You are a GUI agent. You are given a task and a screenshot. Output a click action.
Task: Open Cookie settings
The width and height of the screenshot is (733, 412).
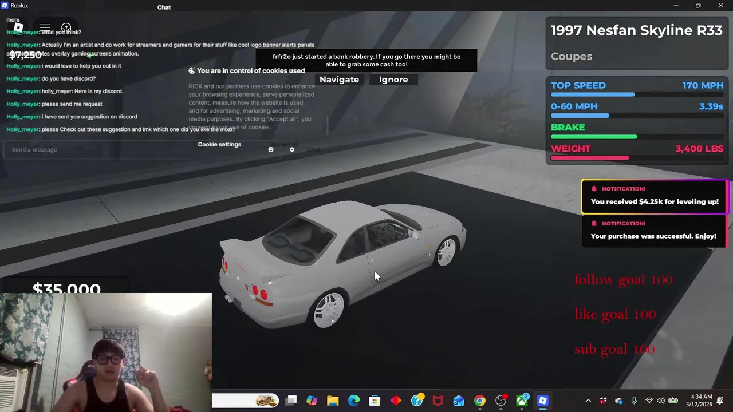(219, 144)
